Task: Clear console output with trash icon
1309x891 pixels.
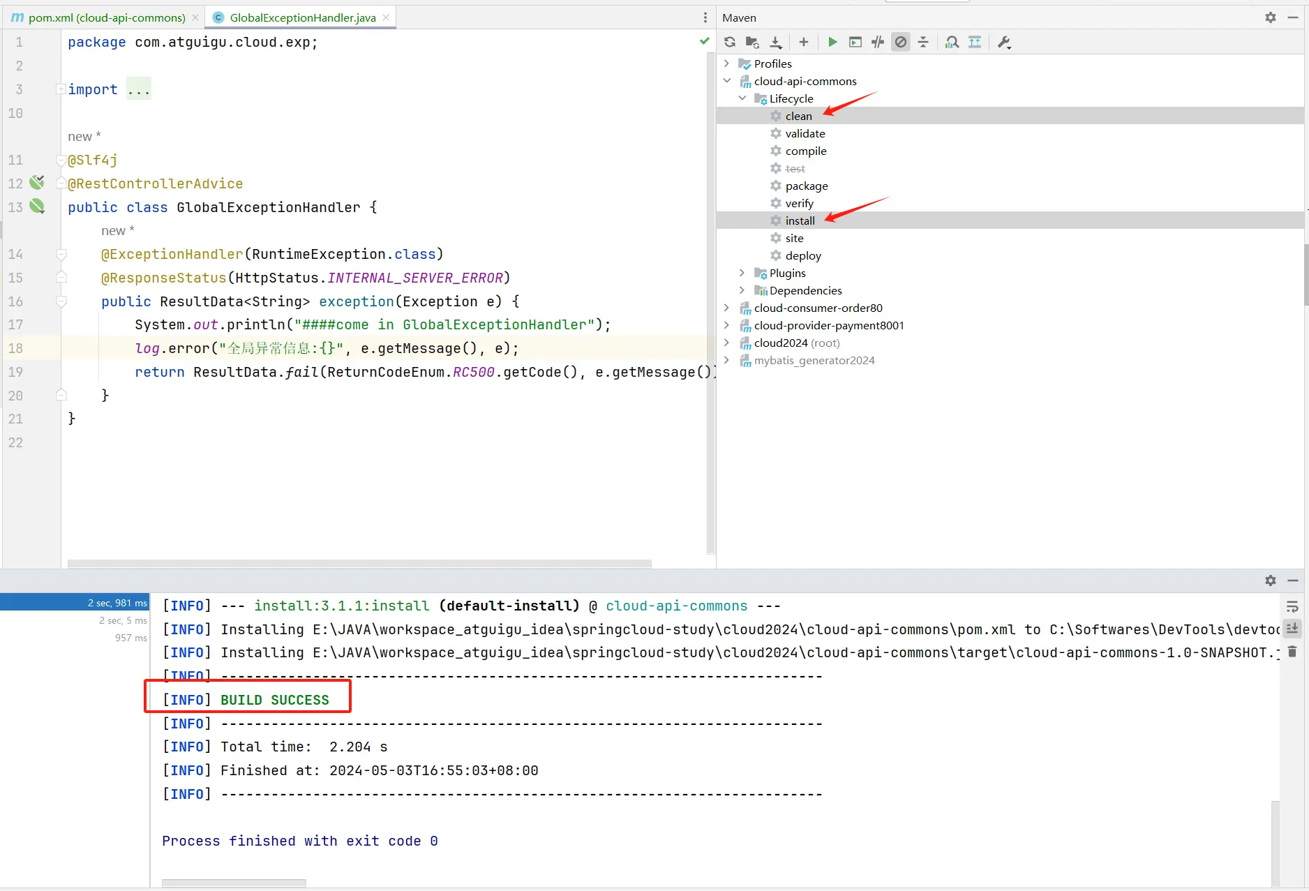Action: 1292,651
